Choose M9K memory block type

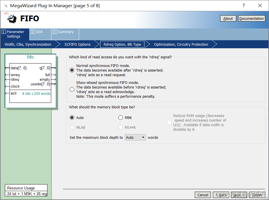tap(121, 118)
